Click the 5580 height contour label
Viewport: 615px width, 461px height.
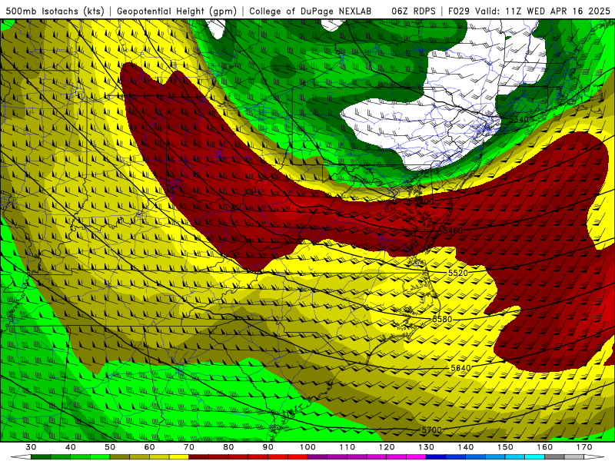tap(443, 319)
